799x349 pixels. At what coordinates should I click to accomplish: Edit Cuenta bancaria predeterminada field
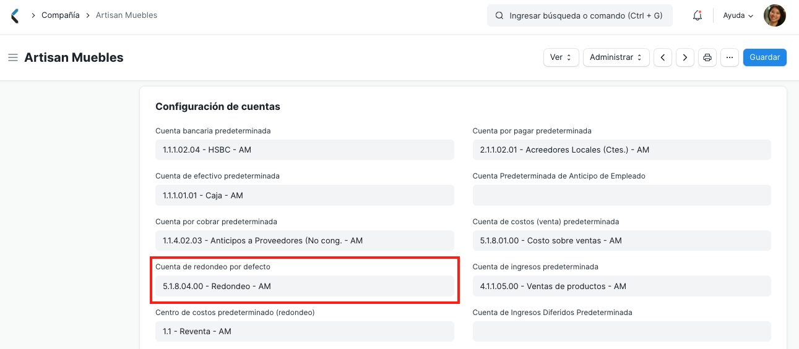(x=304, y=150)
